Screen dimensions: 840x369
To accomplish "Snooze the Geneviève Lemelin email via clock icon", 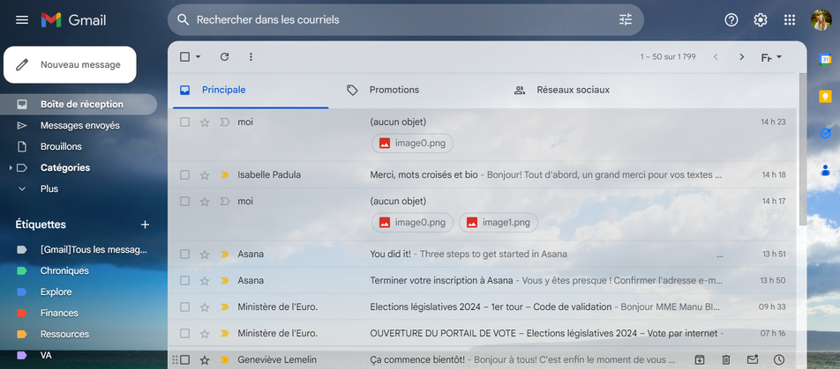I will (778, 359).
